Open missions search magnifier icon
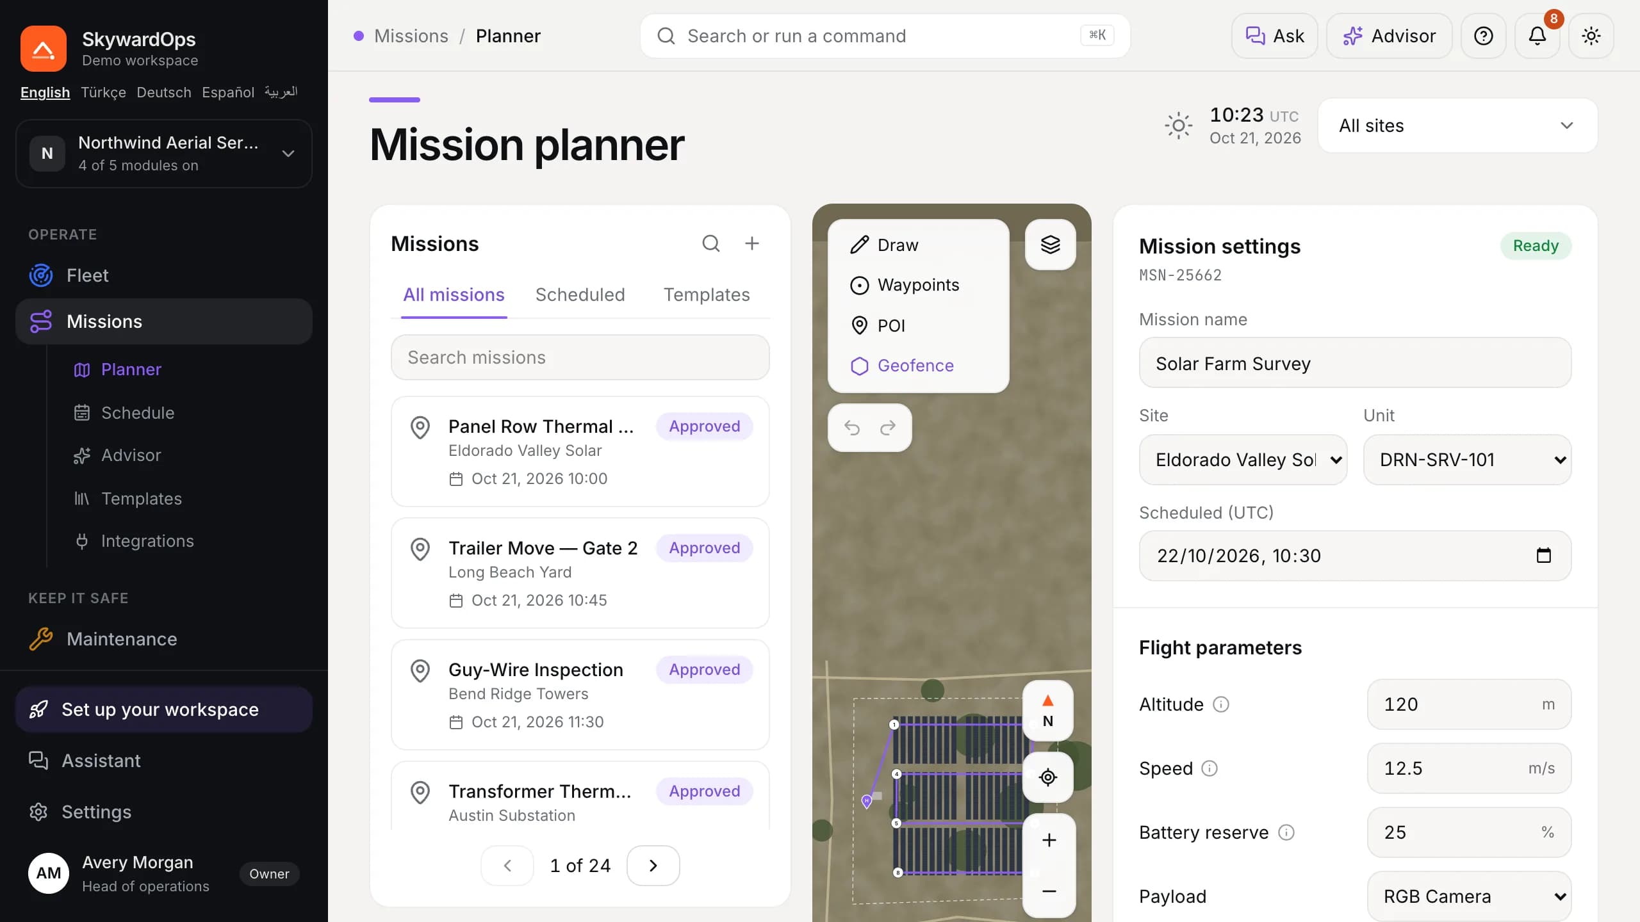This screenshot has width=1640, height=922. coord(711,243)
